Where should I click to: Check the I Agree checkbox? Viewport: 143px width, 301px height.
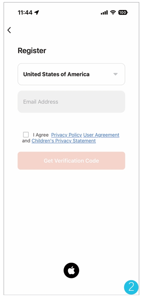[x=26, y=135]
